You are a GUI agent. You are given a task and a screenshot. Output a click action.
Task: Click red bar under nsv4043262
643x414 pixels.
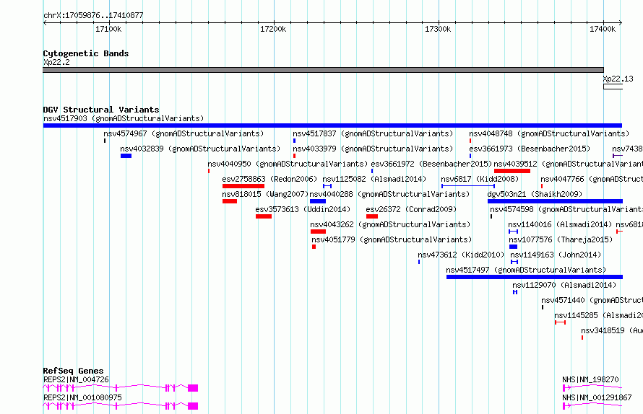[x=318, y=232]
